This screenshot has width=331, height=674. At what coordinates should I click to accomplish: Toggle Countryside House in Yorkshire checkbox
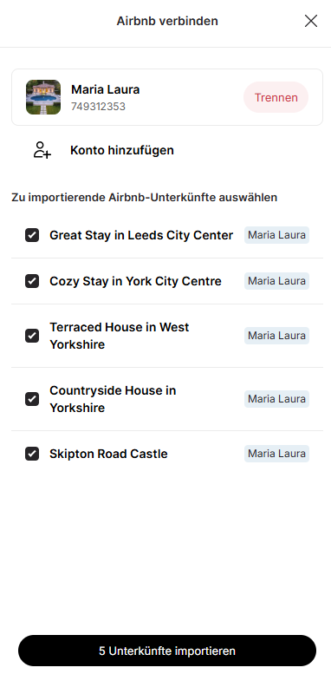(x=32, y=399)
